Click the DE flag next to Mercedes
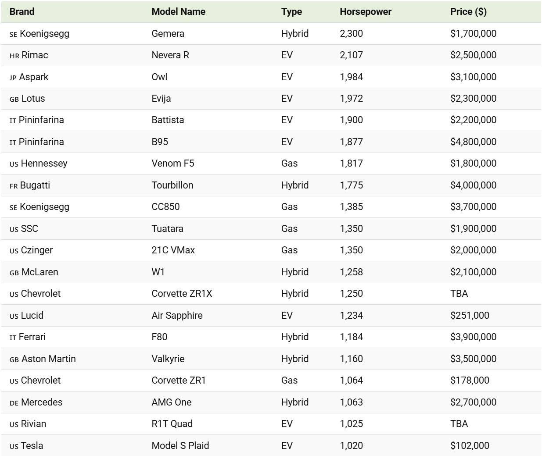 pyautogui.click(x=14, y=403)
